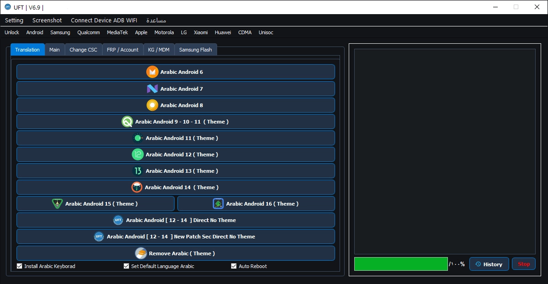
Task: Switch to the Main tab
Action: point(54,50)
